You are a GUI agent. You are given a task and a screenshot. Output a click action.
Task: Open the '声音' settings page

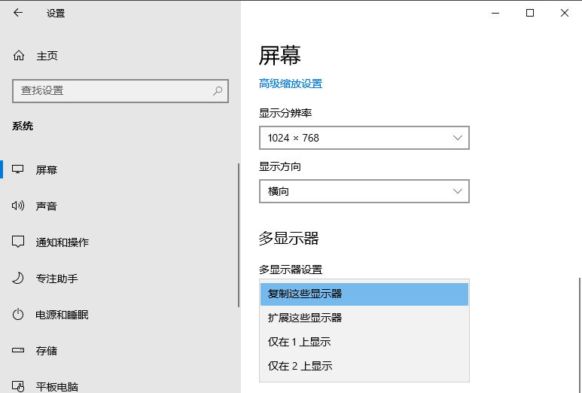click(x=47, y=206)
